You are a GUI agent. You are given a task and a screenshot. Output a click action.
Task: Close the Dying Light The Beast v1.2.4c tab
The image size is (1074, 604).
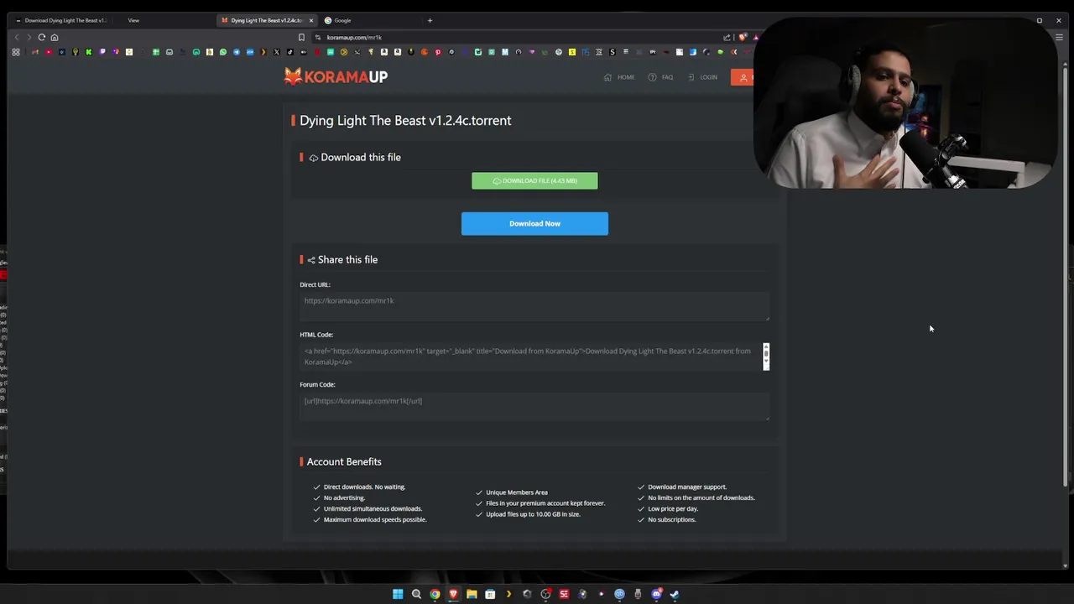310,20
